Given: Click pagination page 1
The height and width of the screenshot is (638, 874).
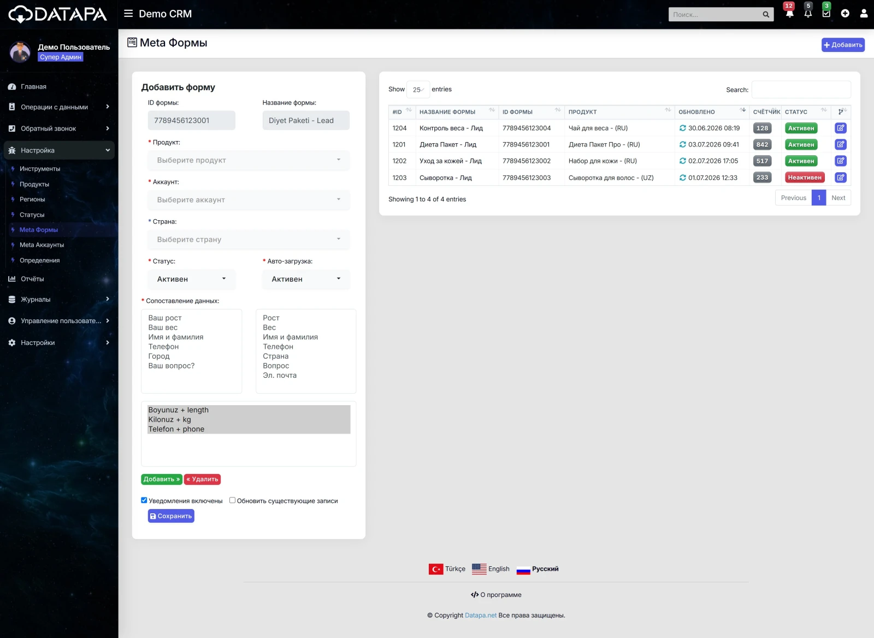Looking at the screenshot, I should 819,198.
